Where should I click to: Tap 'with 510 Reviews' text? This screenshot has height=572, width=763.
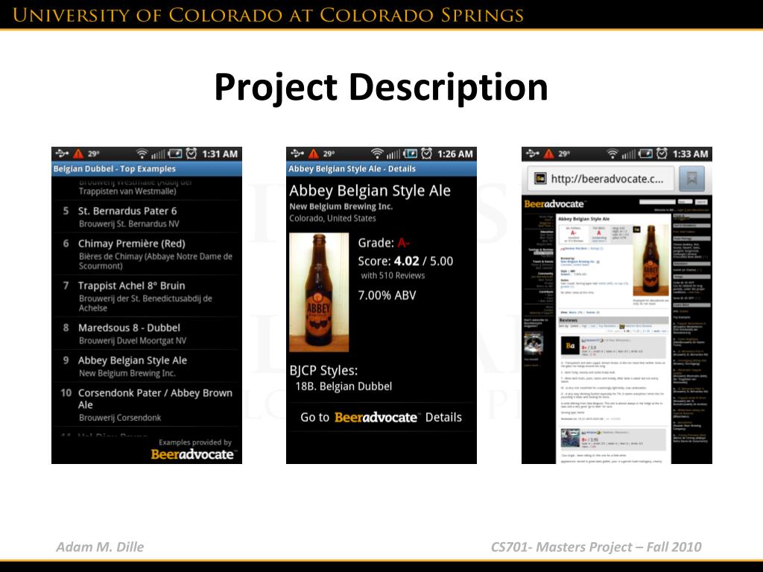(x=393, y=276)
